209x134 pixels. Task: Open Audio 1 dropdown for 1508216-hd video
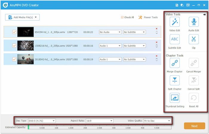(x=110, y=46)
